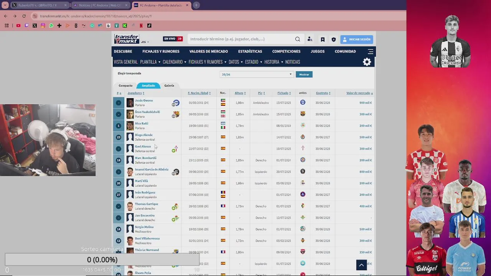Viewport: 491px width, 276px height.
Task: Open the Vista General link
Action: pyautogui.click(x=126, y=62)
